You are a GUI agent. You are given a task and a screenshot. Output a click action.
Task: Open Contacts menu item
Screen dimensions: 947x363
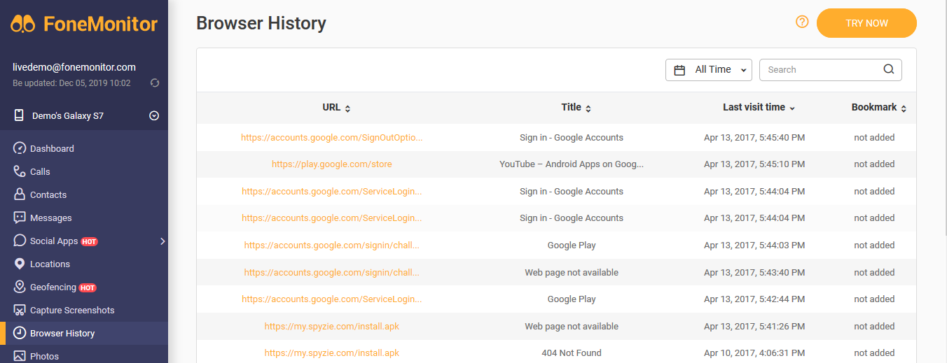48,194
